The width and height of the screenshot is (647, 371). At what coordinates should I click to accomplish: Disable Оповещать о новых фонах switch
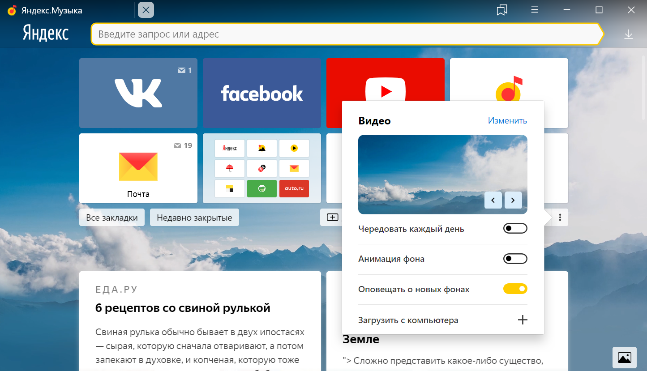(515, 289)
